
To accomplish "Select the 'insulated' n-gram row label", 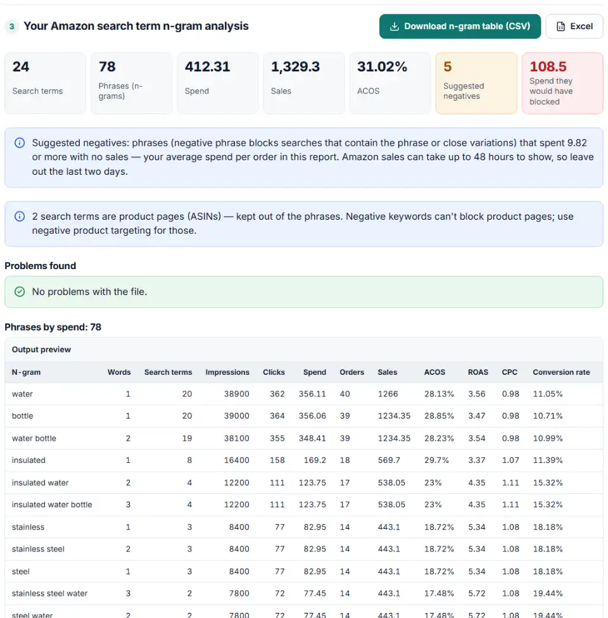I will (x=28, y=460).
